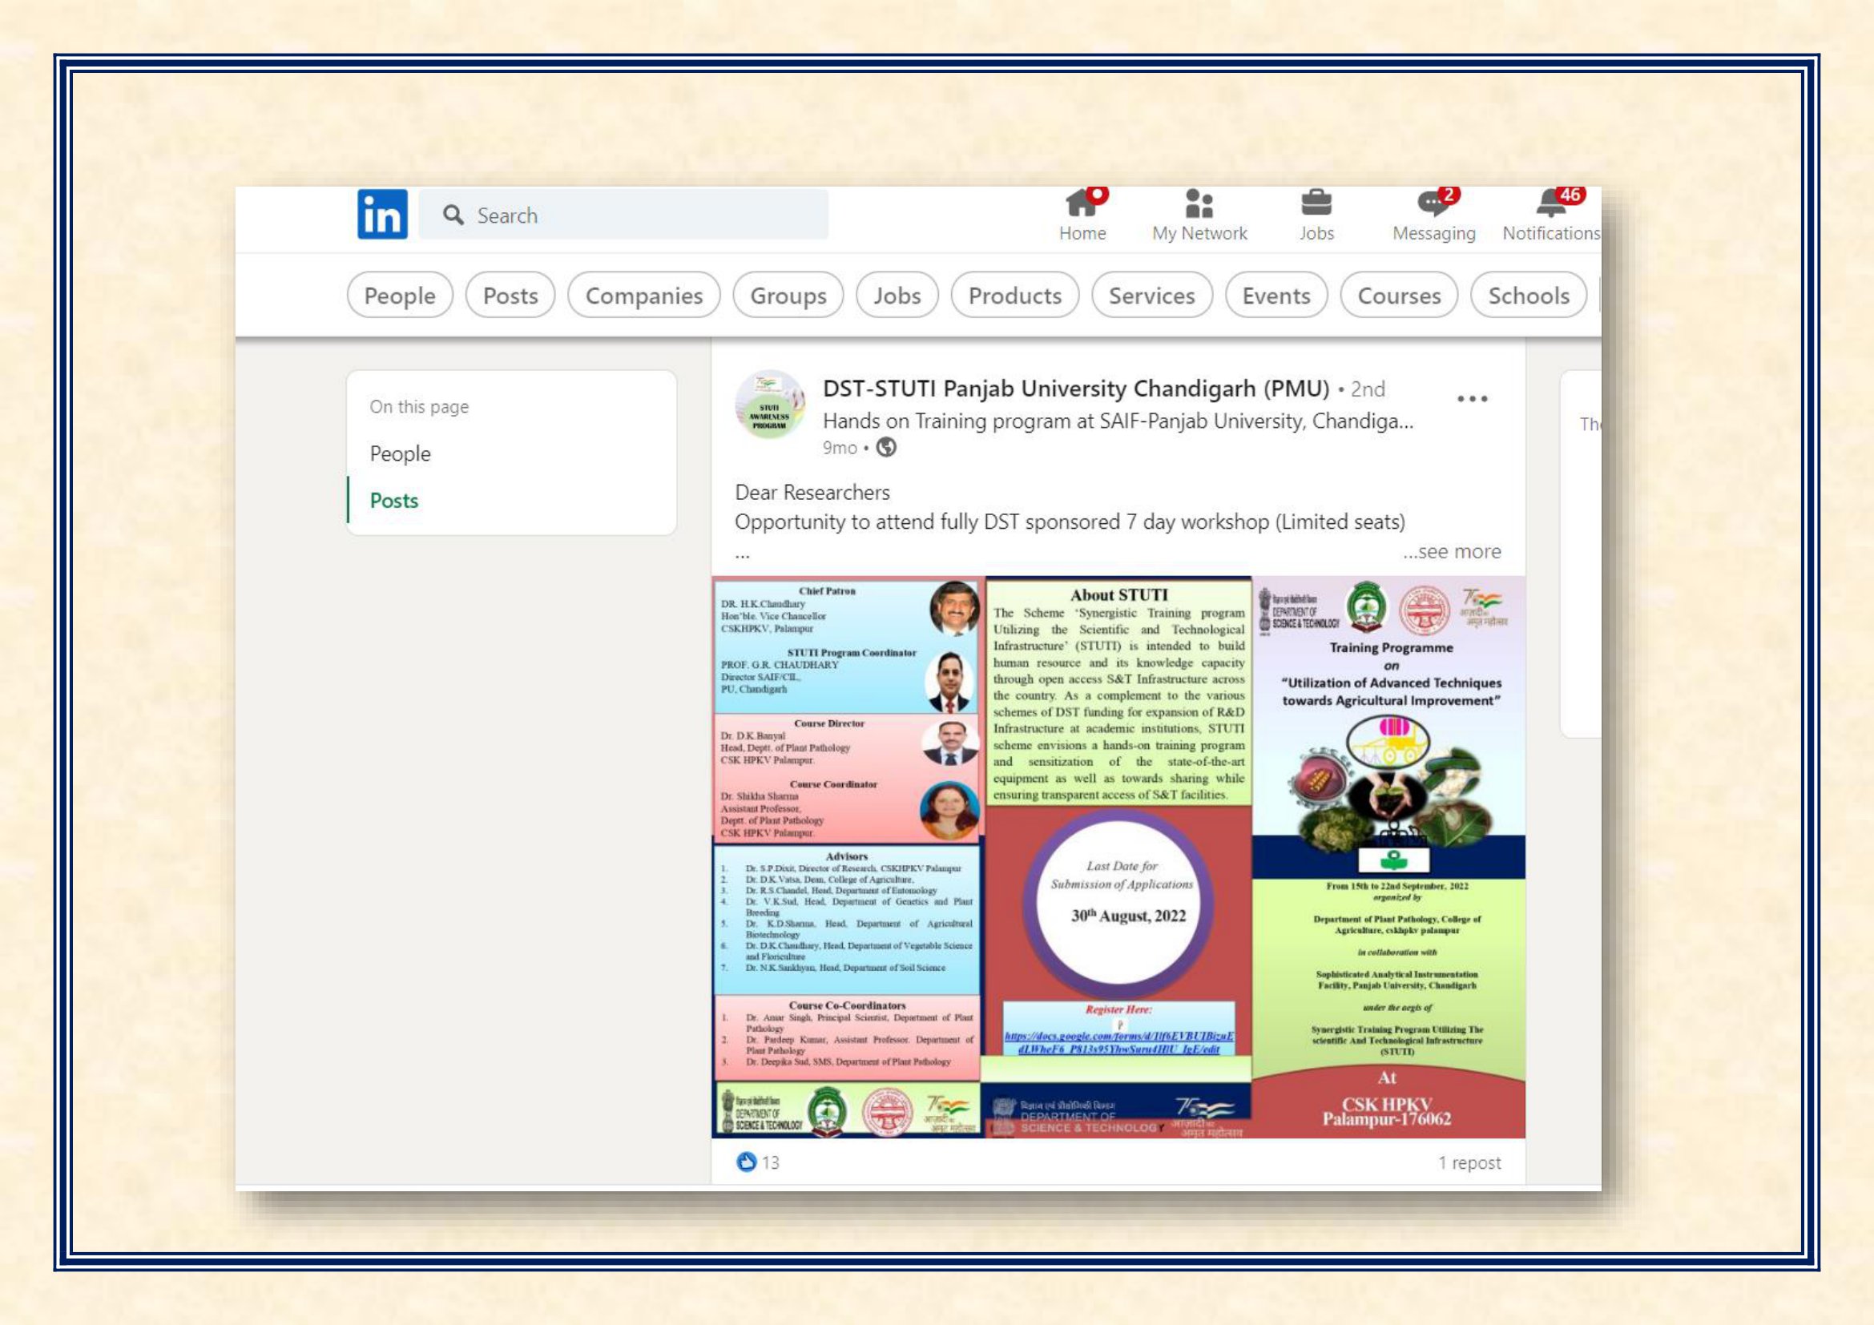This screenshot has width=1874, height=1325.
Task: Open the Jobs briefcase icon
Action: coord(1316,203)
